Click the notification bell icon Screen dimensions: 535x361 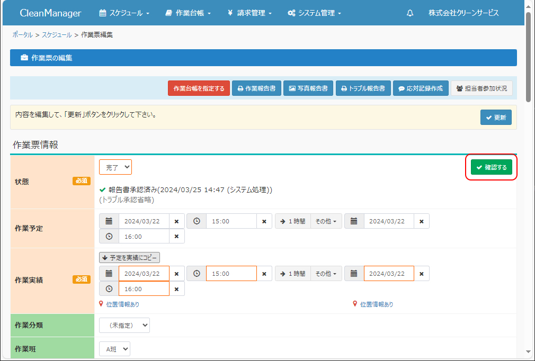410,13
